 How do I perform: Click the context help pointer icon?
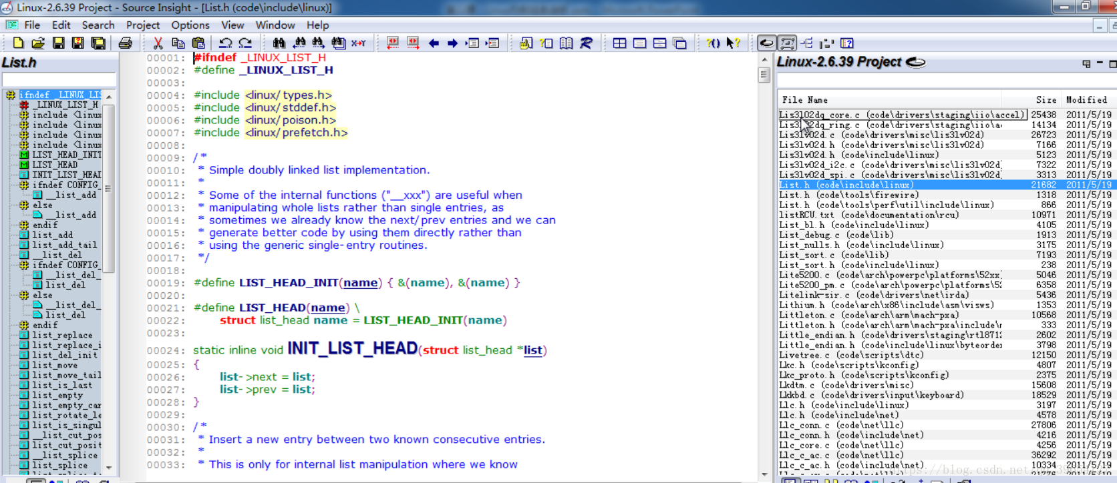pyautogui.click(x=733, y=43)
